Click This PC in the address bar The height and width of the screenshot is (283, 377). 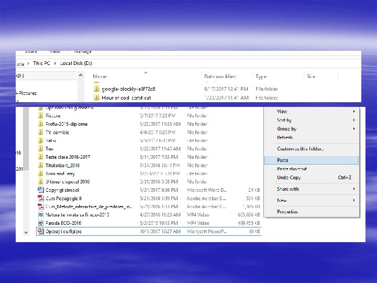tap(41, 63)
